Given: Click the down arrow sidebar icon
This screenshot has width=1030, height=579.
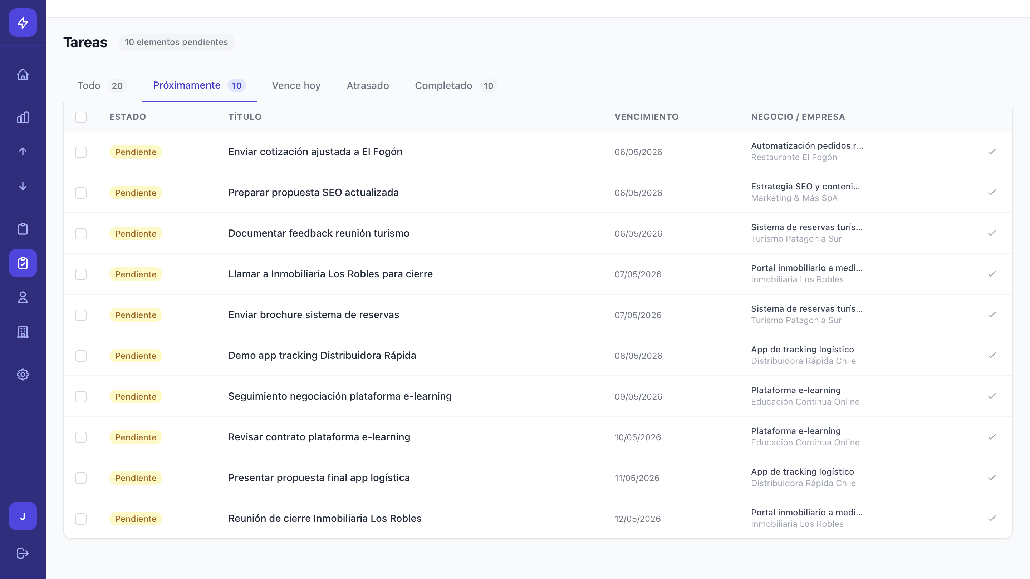Looking at the screenshot, I should (23, 186).
